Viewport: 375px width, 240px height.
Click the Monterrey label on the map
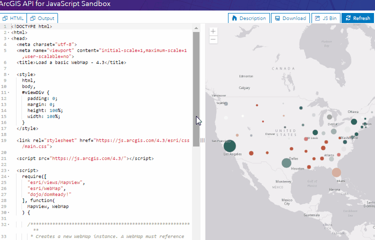(x=283, y=181)
